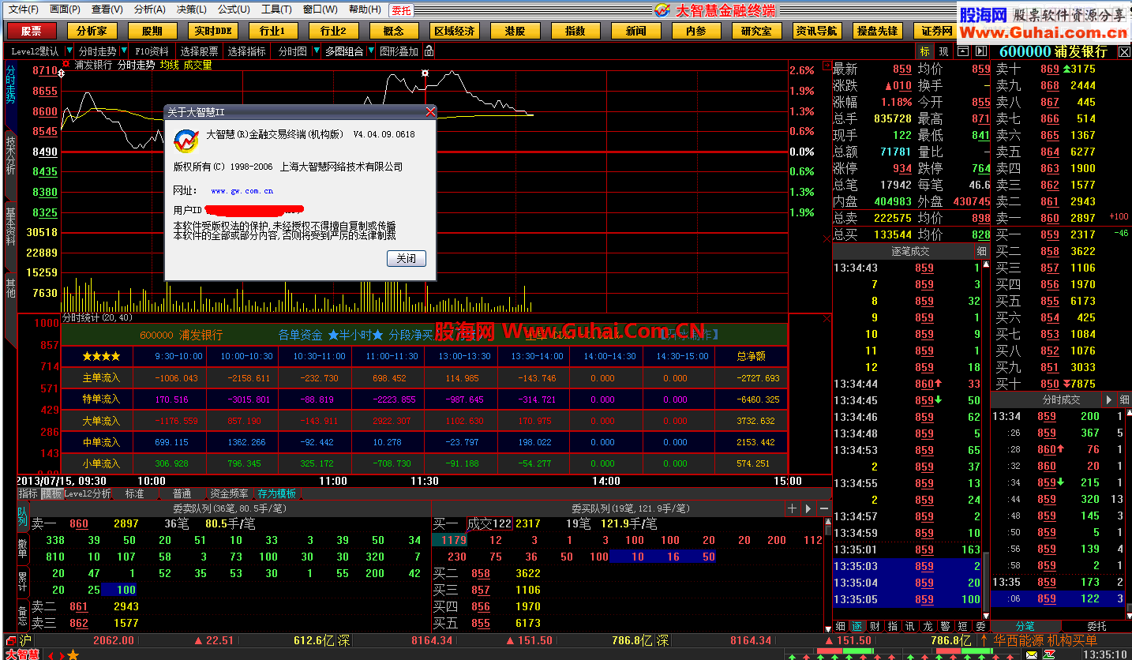Select the 资金频率 tab below the chart
The width and height of the screenshot is (1132, 660).
pos(229,493)
